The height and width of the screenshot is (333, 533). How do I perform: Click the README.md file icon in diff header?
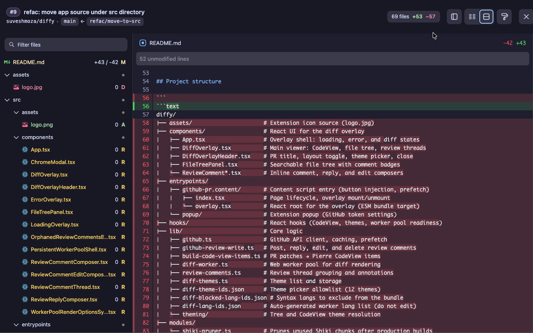point(143,43)
